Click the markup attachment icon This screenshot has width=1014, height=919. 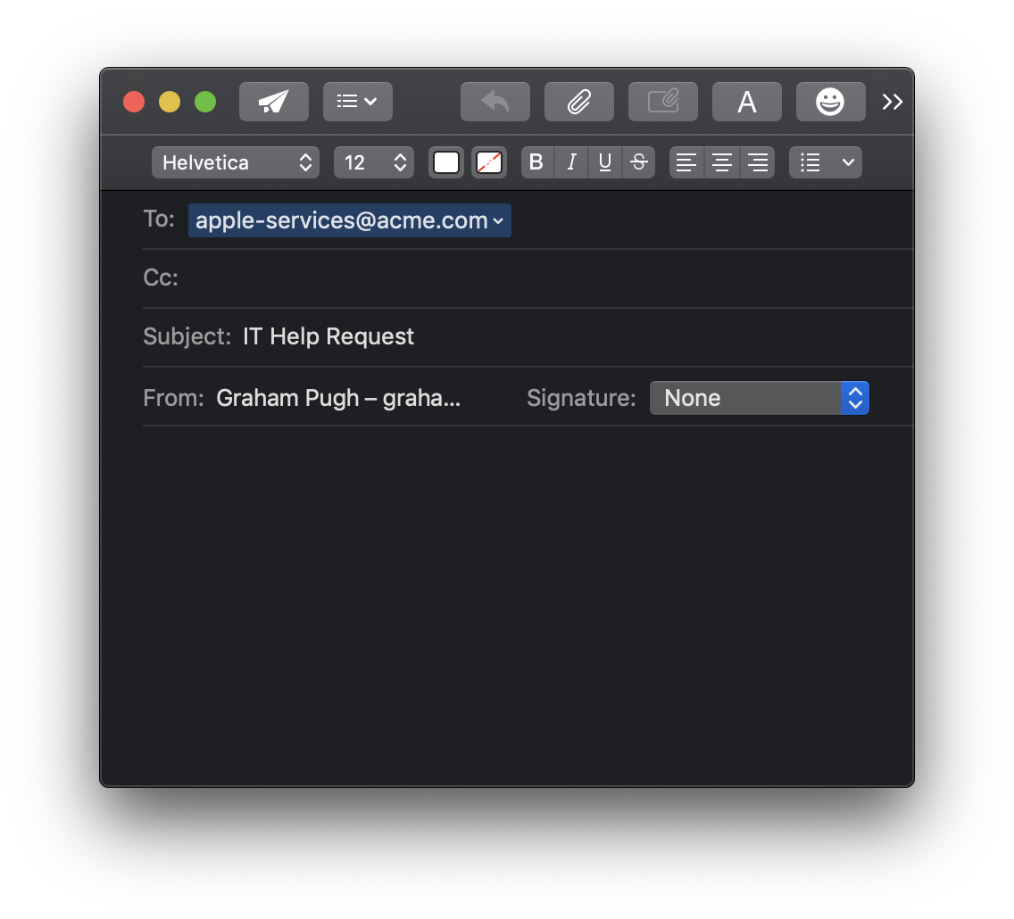[x=663, y=102]
